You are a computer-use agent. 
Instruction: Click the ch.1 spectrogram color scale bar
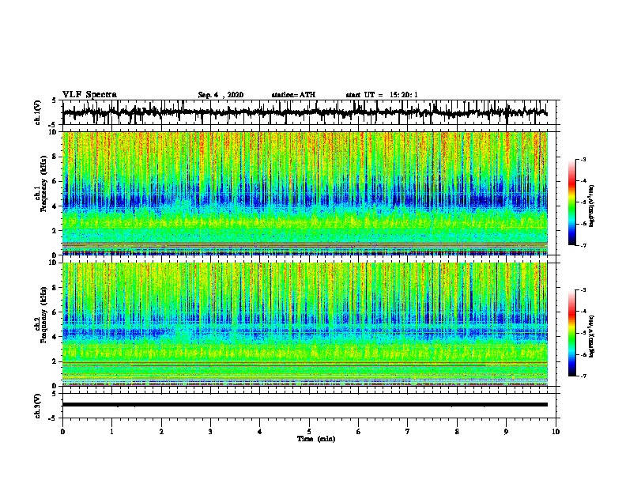(572, 202)
